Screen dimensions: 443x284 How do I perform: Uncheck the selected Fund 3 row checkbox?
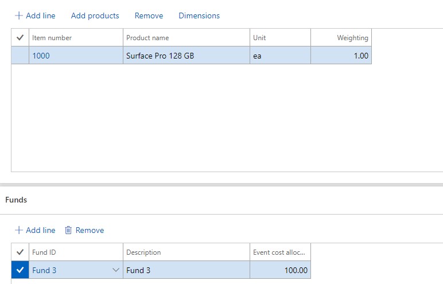pos(20,270)
